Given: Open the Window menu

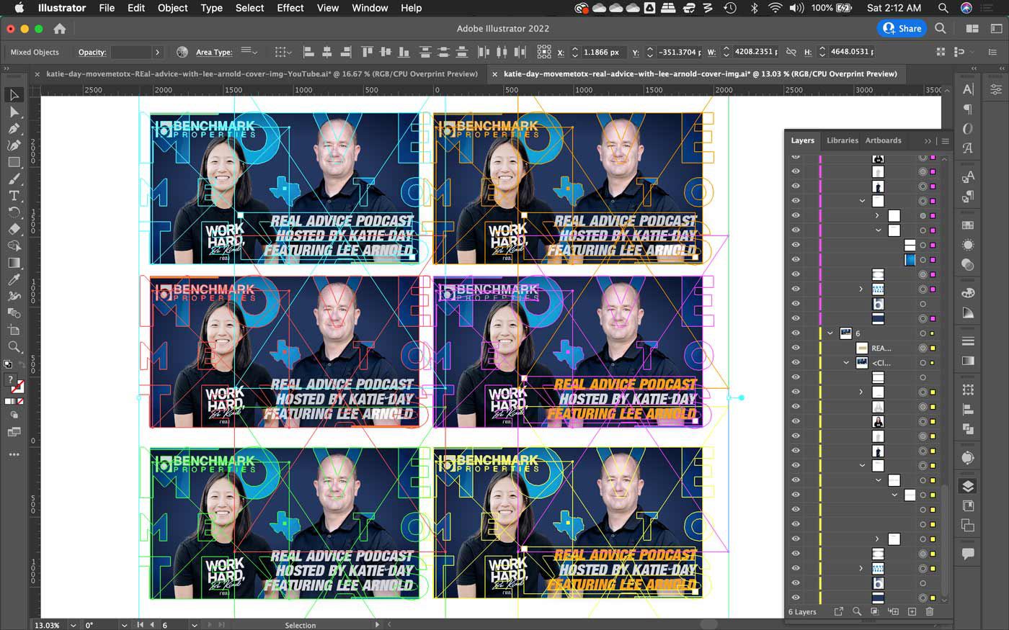Looking at the screenshot, I should pos(370,8).
